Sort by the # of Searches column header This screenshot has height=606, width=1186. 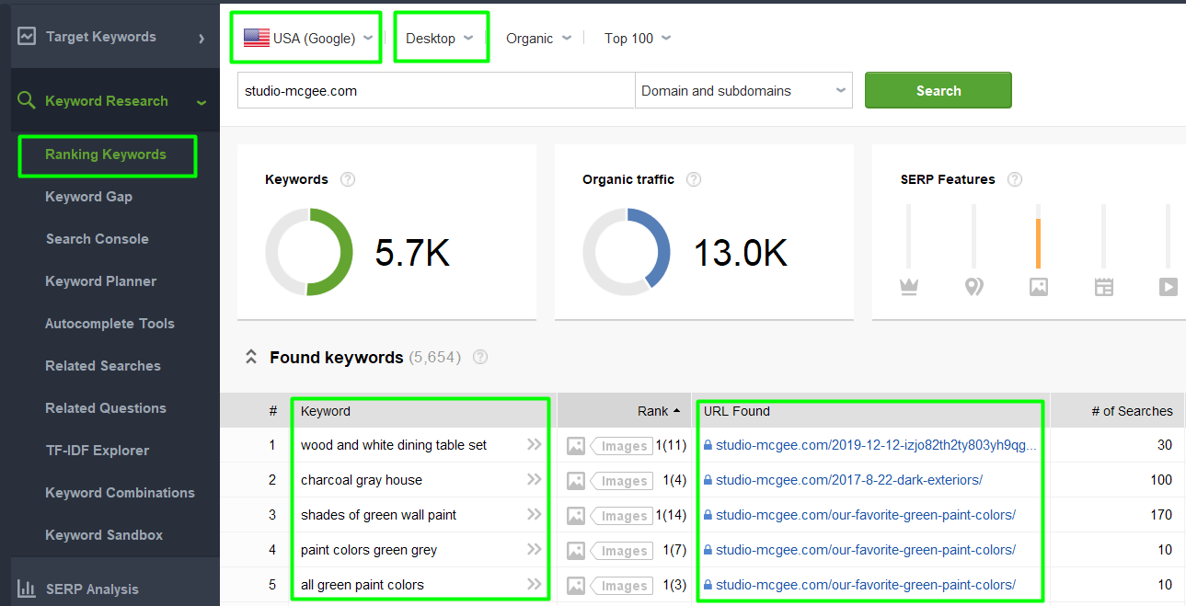point(1132,411)
